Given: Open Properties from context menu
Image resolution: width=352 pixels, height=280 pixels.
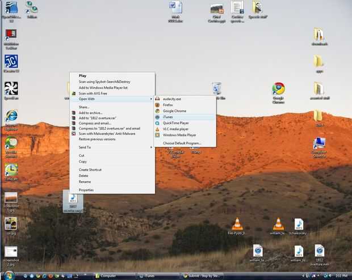Looking at the screenshot, I should tap(112, 190).
